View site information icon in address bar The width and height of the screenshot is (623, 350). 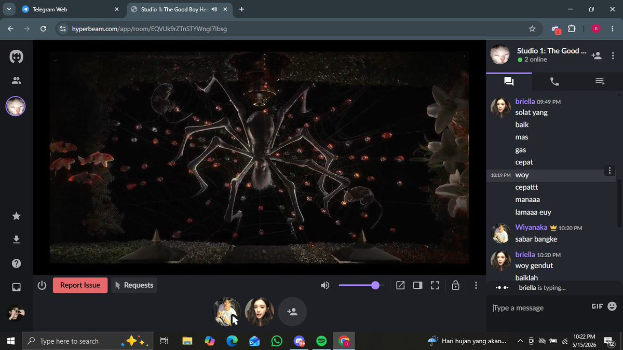pos(63,29)
